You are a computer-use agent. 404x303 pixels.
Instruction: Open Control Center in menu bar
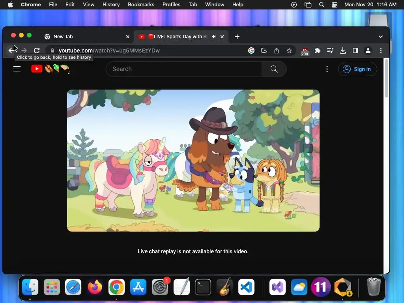tap(335, 5)
